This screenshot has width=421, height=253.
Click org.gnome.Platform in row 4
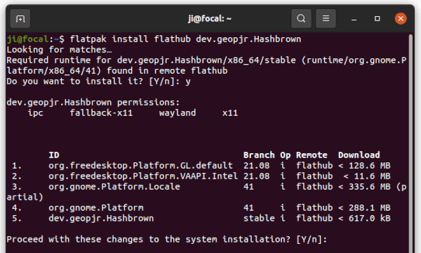pos(96,208)
